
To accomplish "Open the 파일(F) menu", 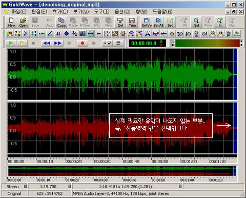I will point(19,12).
